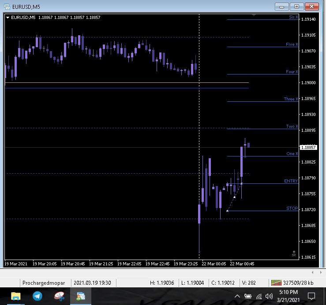
Task: Click the 2021.03.19 19:30 status bar field
Action: (x=92, y=283)
